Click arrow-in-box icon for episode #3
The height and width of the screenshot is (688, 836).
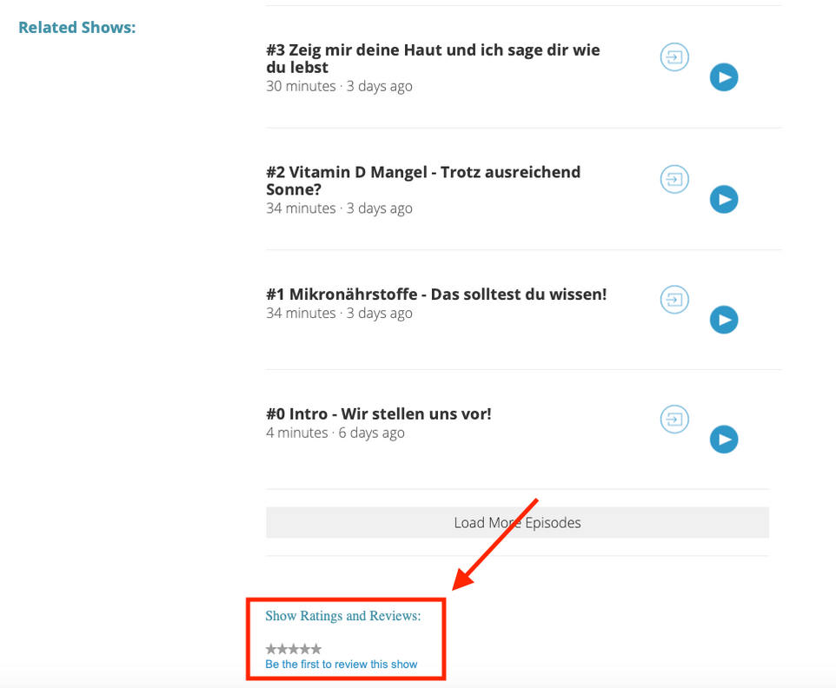[674, 58]
